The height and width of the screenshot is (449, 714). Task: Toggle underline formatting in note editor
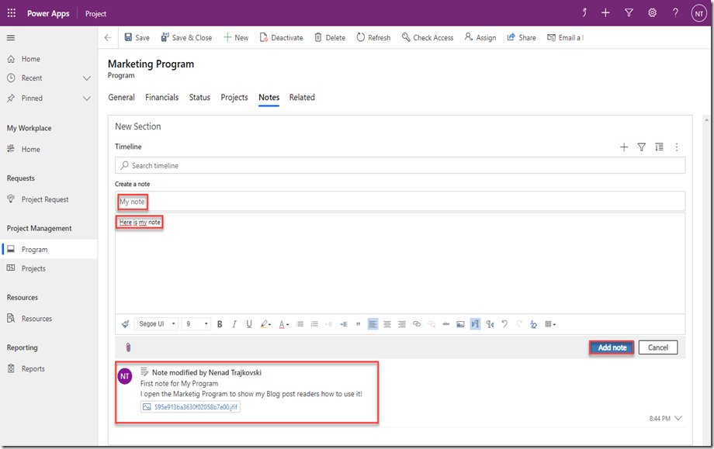[x=249, y=324]
